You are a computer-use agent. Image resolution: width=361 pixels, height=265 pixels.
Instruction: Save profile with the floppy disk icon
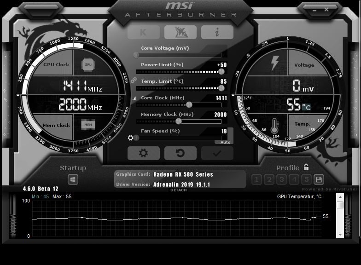[319, 179]
